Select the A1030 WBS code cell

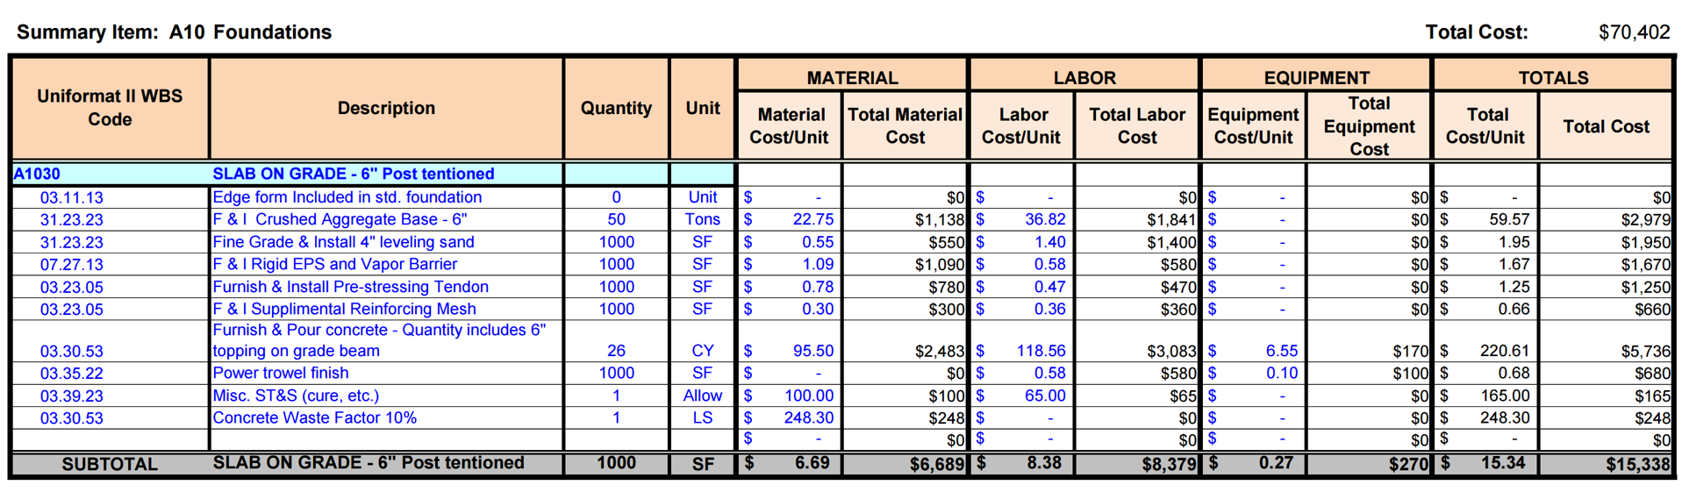[110, 174]
